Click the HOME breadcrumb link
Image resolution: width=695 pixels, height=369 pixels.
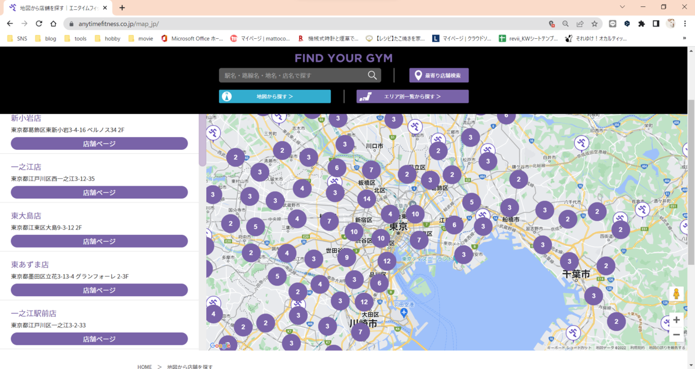point(144,367)
